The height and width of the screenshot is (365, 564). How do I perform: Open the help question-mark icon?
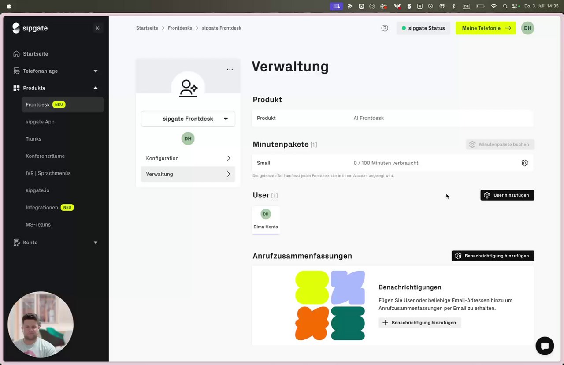(x=385, y=28)
